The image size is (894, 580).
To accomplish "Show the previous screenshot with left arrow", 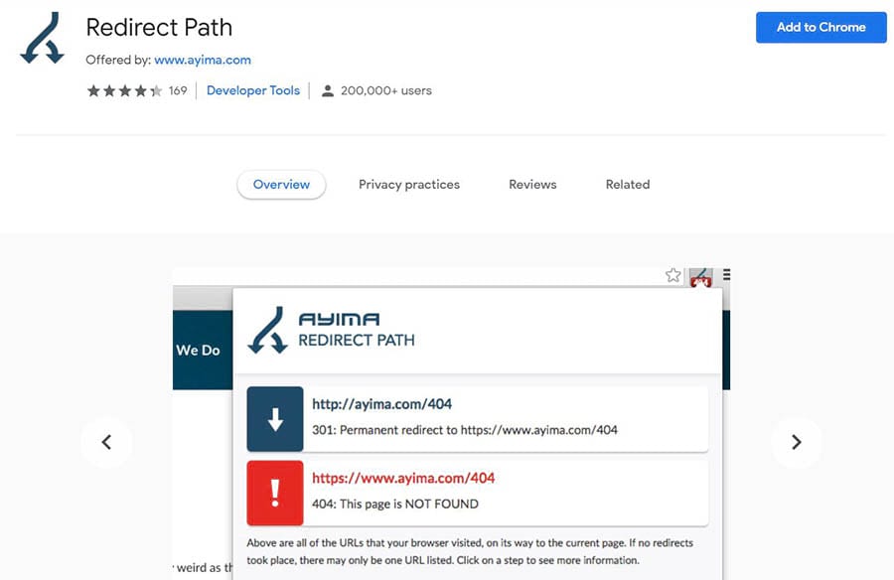I will tap(106, 442).
